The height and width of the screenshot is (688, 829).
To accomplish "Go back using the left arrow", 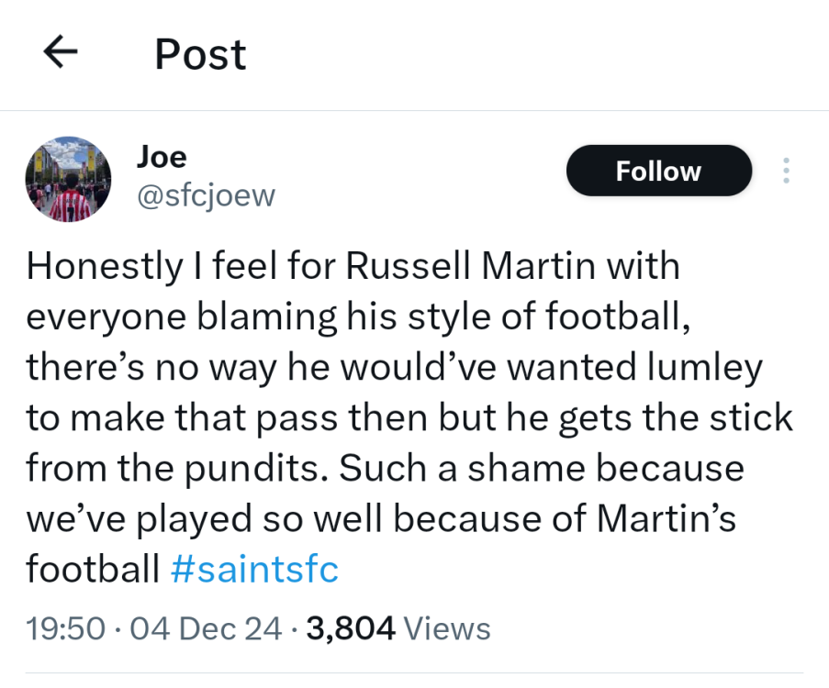I will (x=61, y=54).
